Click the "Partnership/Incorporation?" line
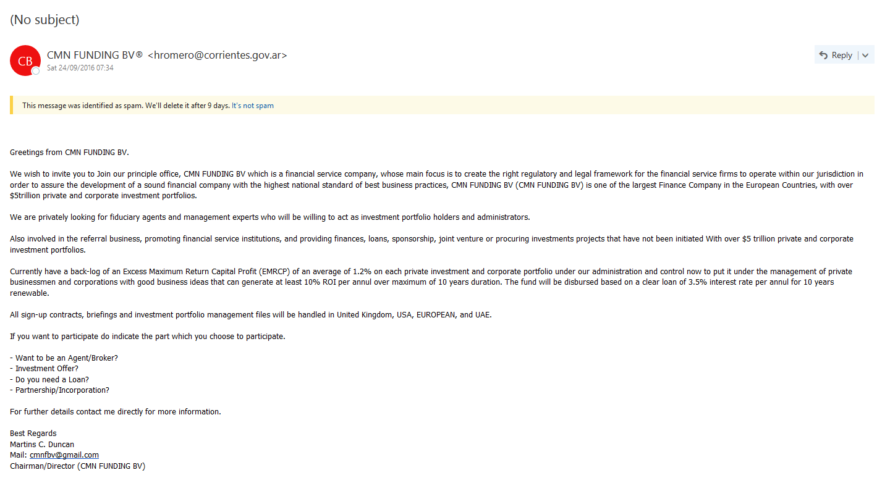This screenshot has width=877, height=478. point(59,390)
